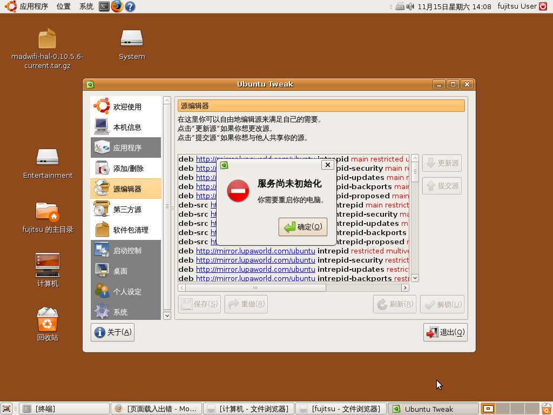Select 个人设定 category in the sidebar
Screen dimensions: 553x415
click(x=126, y=291)
